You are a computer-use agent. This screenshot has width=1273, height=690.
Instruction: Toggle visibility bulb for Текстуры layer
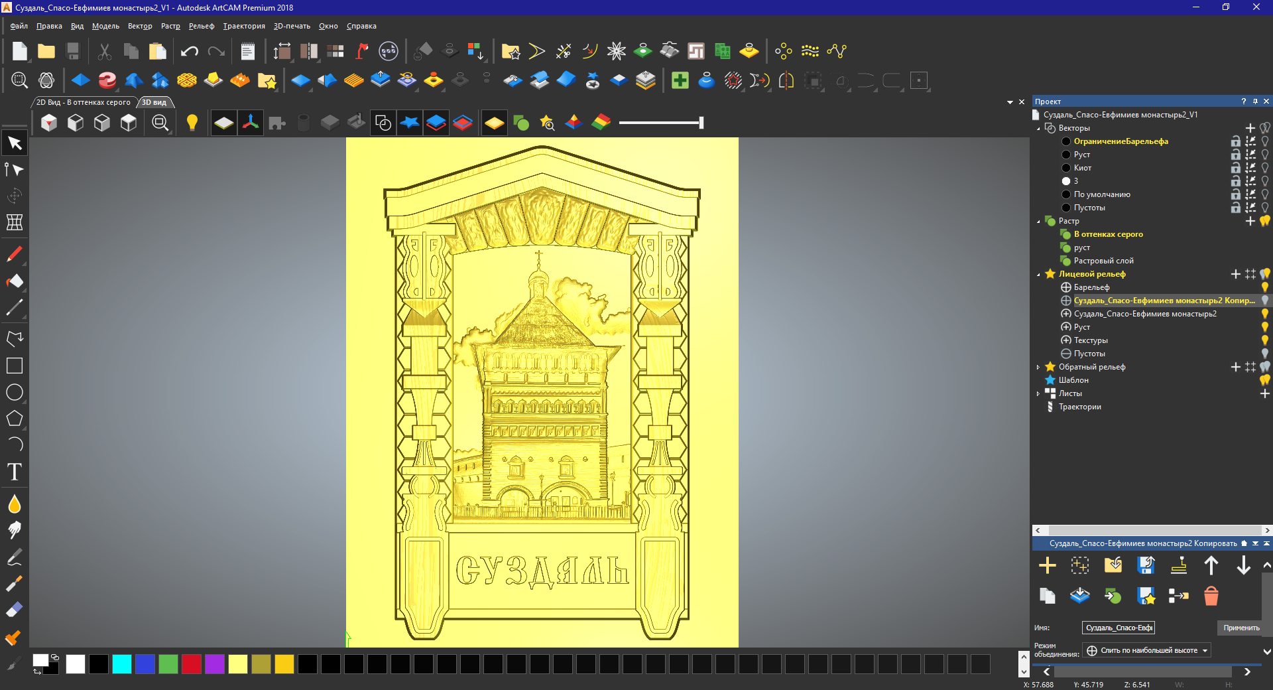[x=1264, y=340]
